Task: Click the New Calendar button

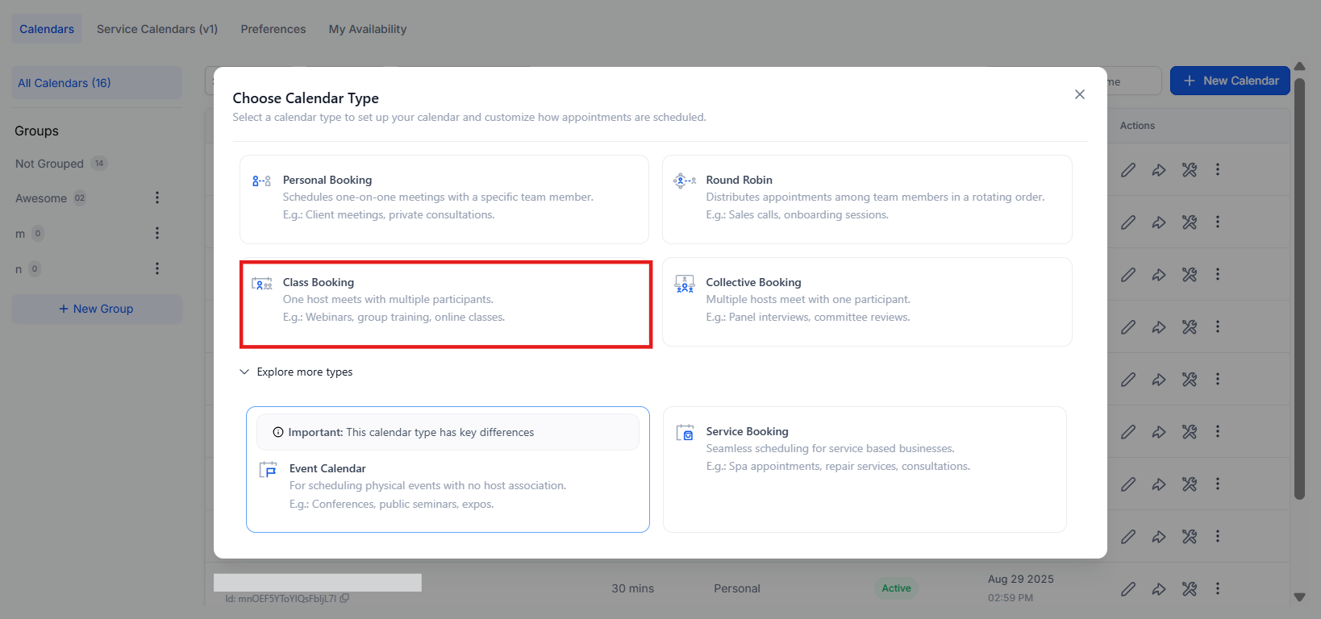Action: [1230, 81]
